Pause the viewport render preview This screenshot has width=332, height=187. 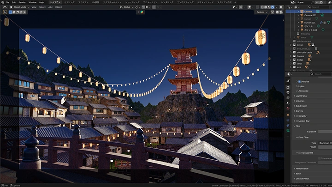pos(281,7)
